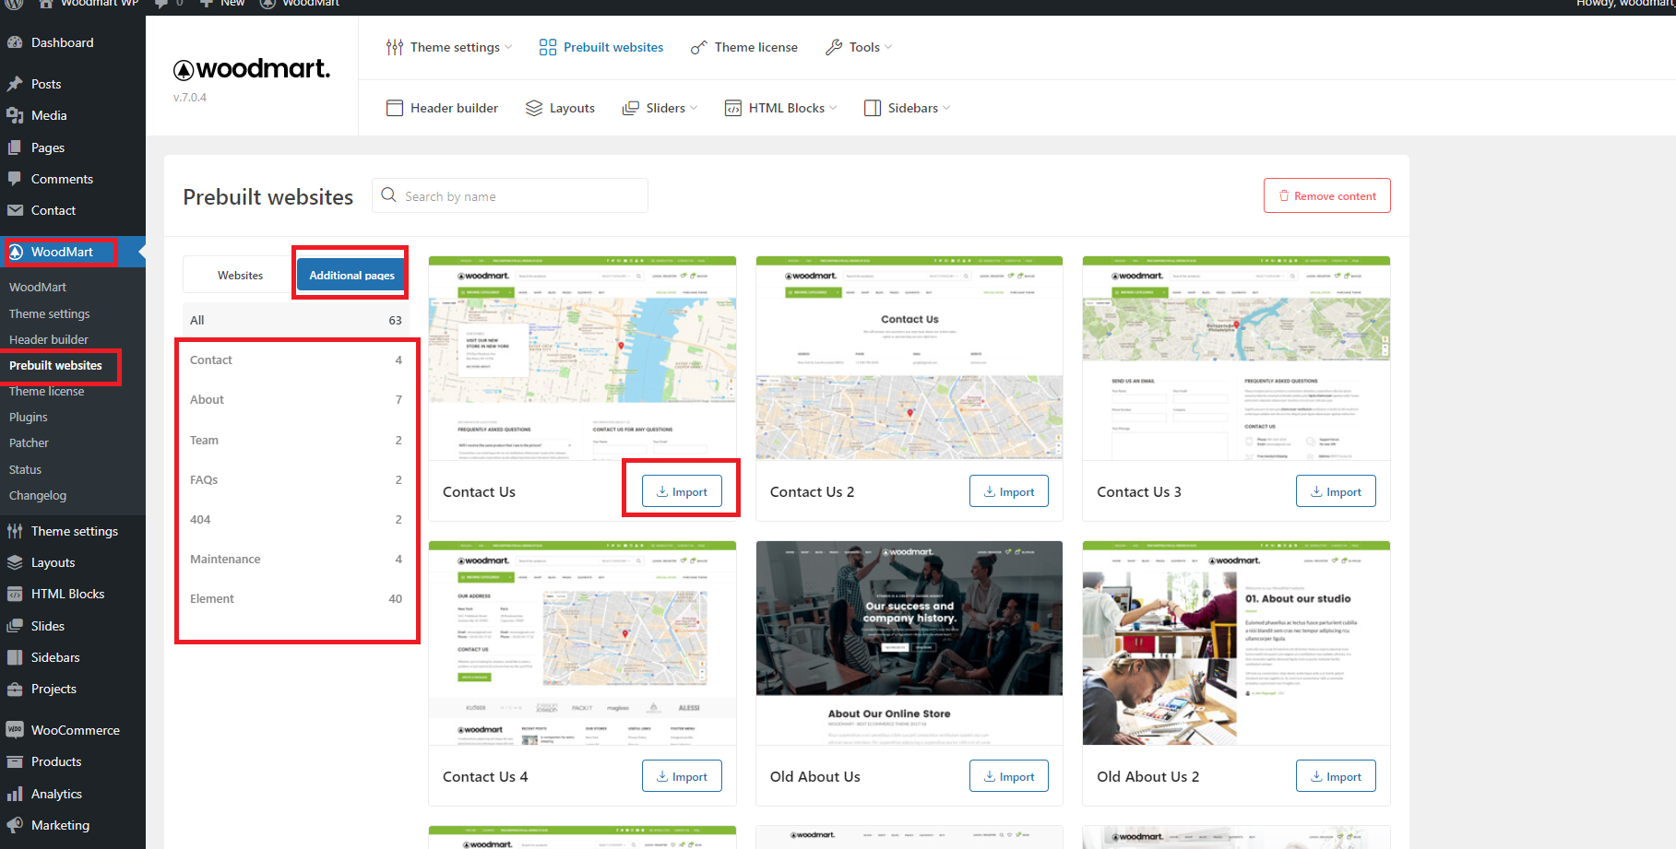Click the Tools wrench icon
Screen dimensions: 1676x849
[x=834, y=47]
